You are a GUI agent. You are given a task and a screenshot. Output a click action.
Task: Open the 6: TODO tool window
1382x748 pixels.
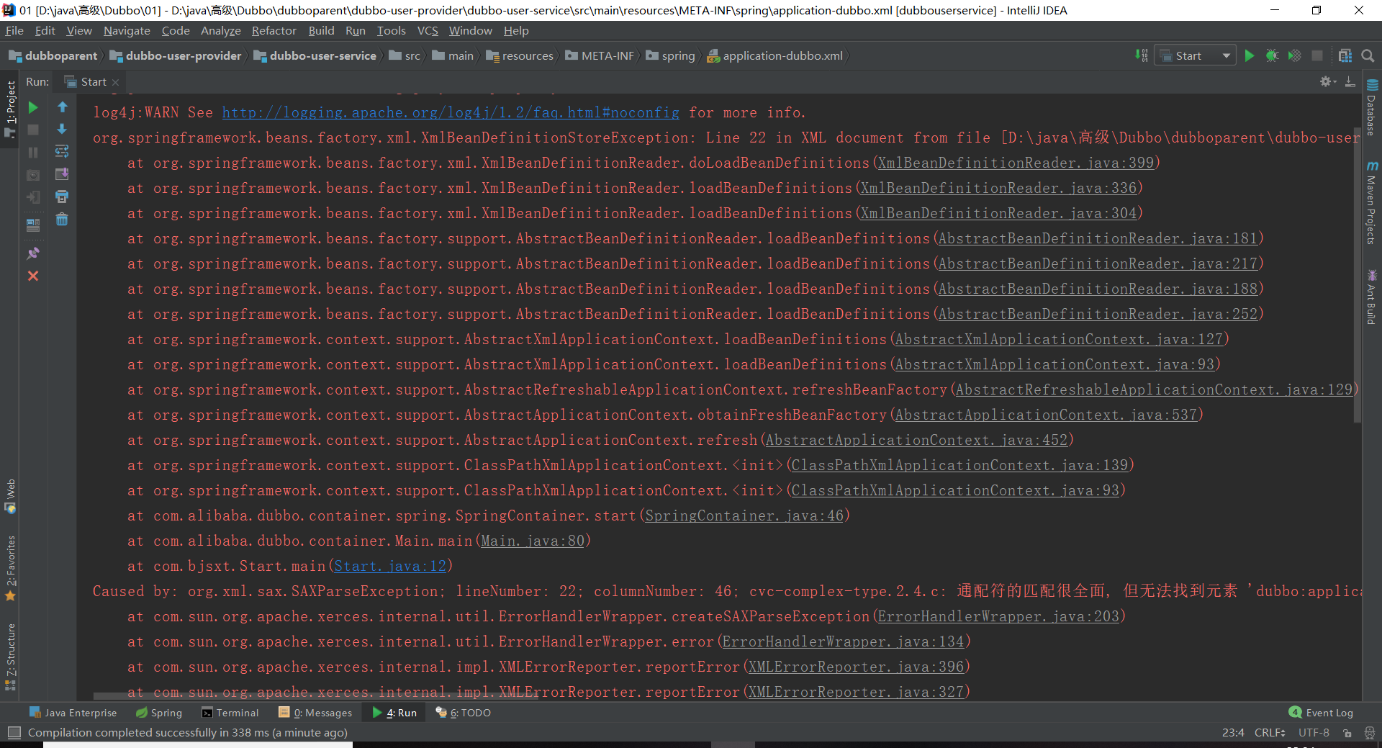tap(463, 713)
